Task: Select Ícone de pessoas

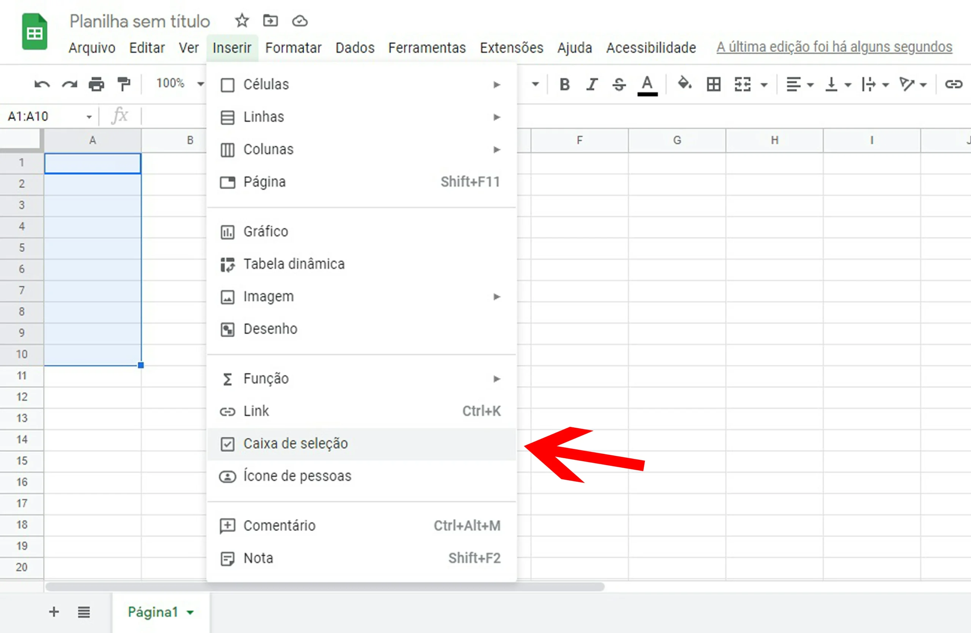Action: (362, 476)
